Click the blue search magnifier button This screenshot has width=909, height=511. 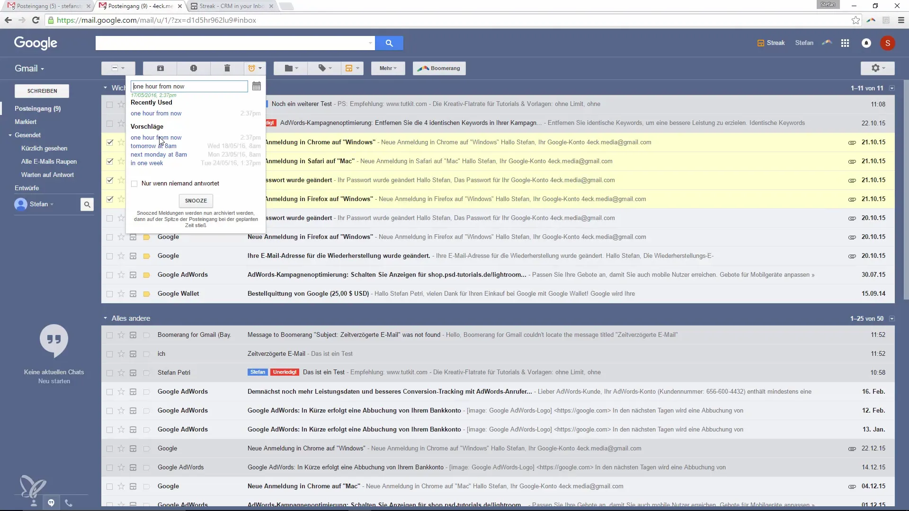click(389, 43)
